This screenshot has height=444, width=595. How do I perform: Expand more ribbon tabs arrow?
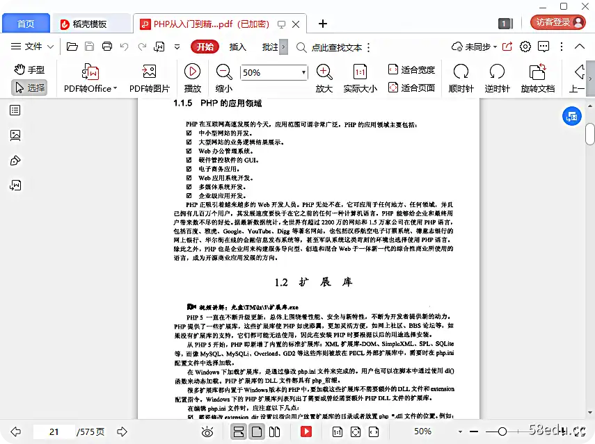[x=283, y=47]
